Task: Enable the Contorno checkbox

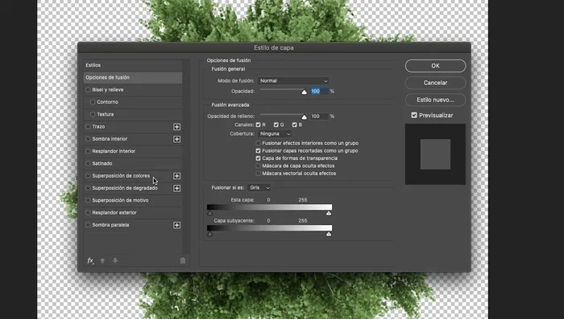Action: [x=93, y=102]
